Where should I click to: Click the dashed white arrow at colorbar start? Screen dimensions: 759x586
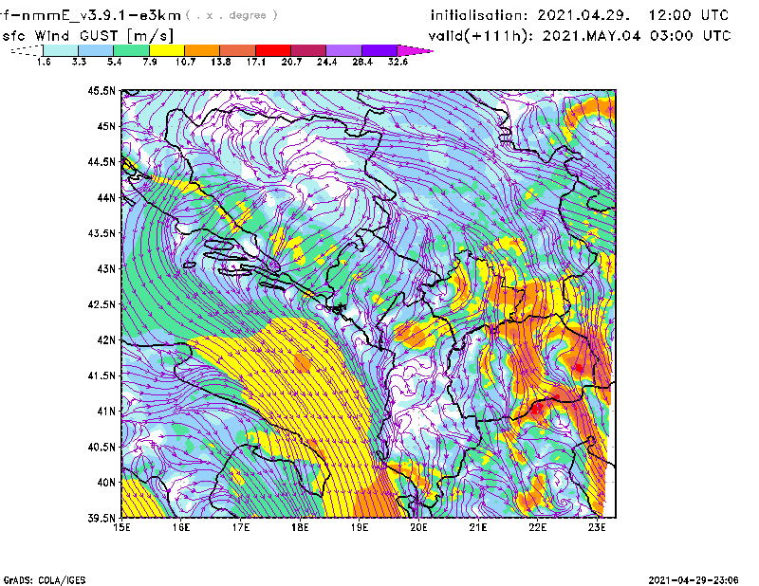pyautogui.click(x=27, y=50)
